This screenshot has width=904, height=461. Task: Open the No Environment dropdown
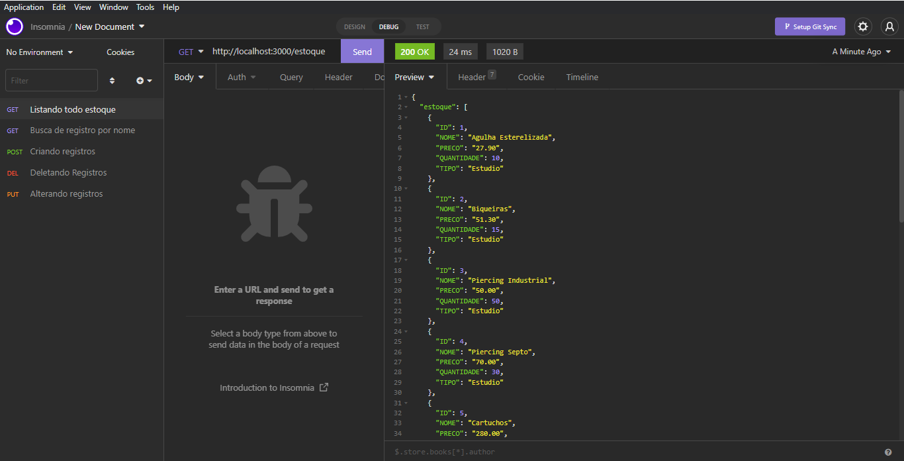pyautogui.click(x=38, y=52)
